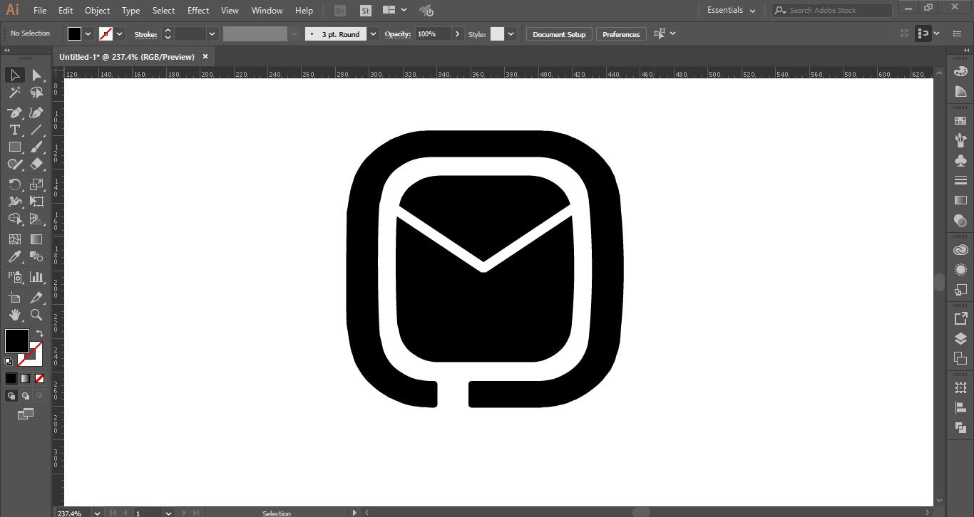Image resolution: width=974 pixels, height=517 pixels.
Task: Open the Window menu
Action: (267, 11)
